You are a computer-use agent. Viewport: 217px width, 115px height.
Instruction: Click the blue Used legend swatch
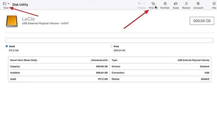coord(7,46)
